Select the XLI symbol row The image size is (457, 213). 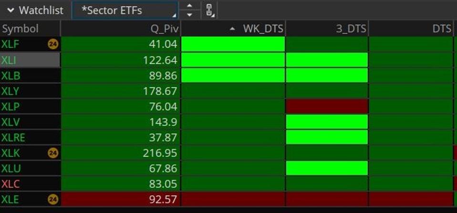(30, 60)
